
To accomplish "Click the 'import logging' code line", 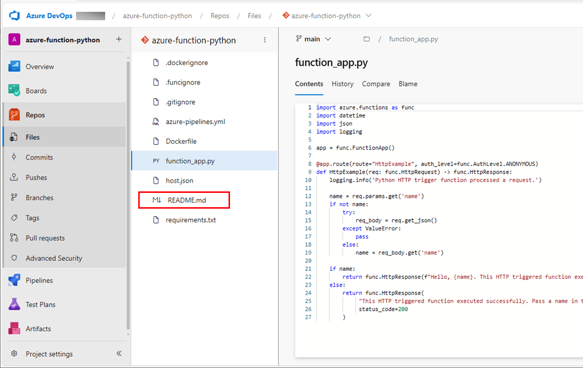I will coord(339,132).
